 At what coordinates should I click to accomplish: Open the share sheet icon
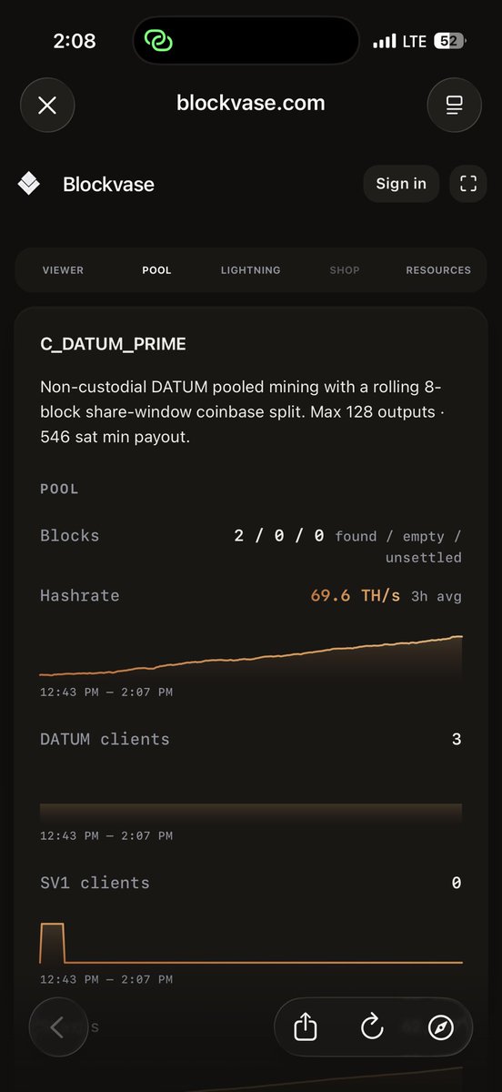pos(306,1027)
